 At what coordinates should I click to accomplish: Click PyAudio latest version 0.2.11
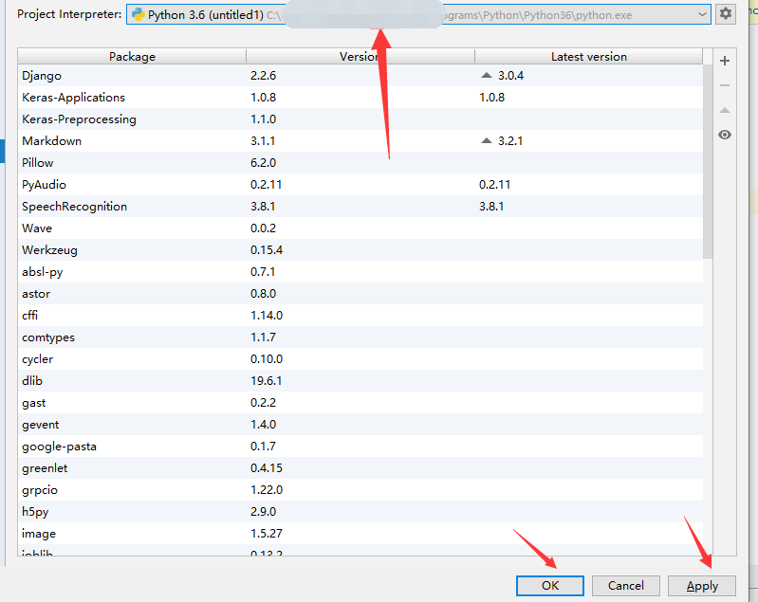(495, 185)
